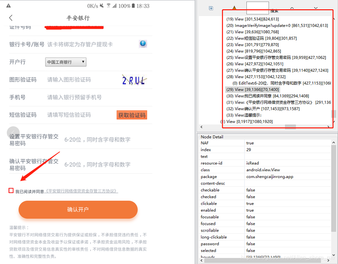
Task: Click the clickable row value true
Action: click(x=250, y=204)
